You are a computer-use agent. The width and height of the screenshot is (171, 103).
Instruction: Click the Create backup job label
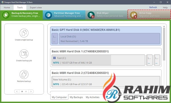click(24, 60)
